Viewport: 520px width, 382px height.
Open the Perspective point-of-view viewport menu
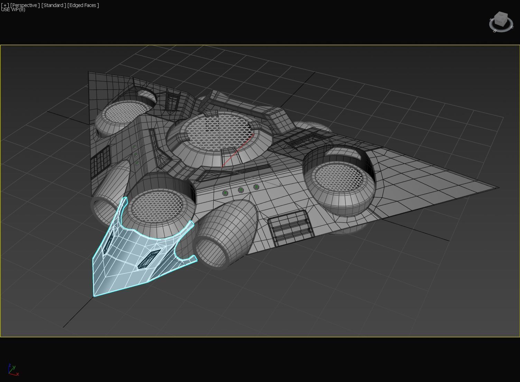(x=25, y=5)
